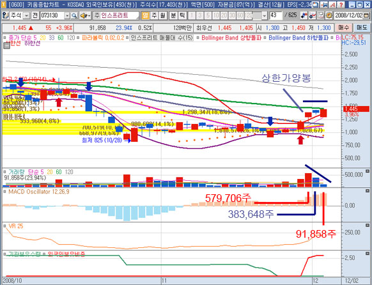
Task: Select the 1 minute interval button
Action: pos(192,15)
